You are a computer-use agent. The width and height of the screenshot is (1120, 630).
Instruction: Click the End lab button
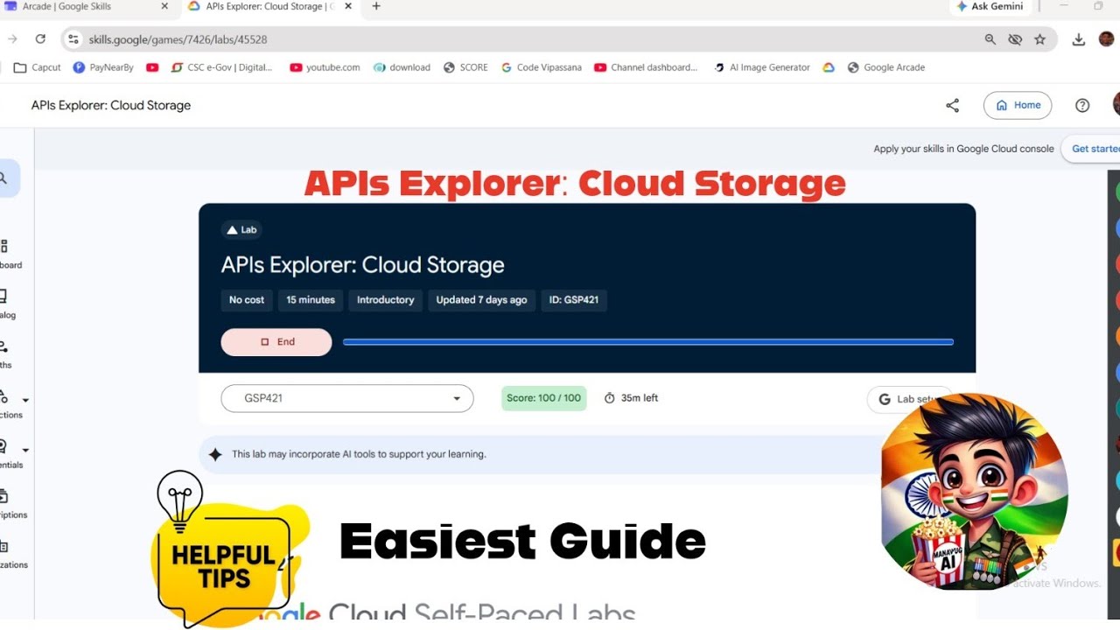coord(276,342)
